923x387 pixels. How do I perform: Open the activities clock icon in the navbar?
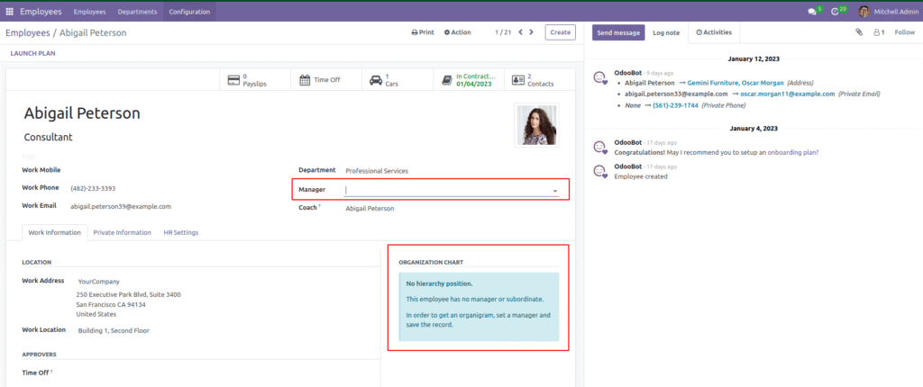pos(835,12)
